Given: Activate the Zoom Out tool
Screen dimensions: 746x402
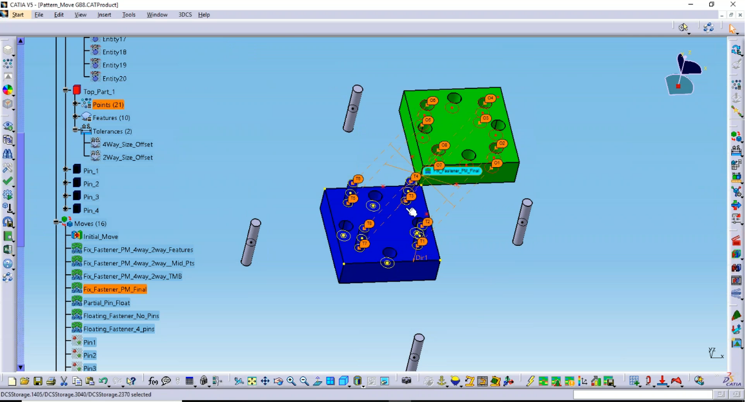Looking at the screenshot, I should click(x=304, y=380).
